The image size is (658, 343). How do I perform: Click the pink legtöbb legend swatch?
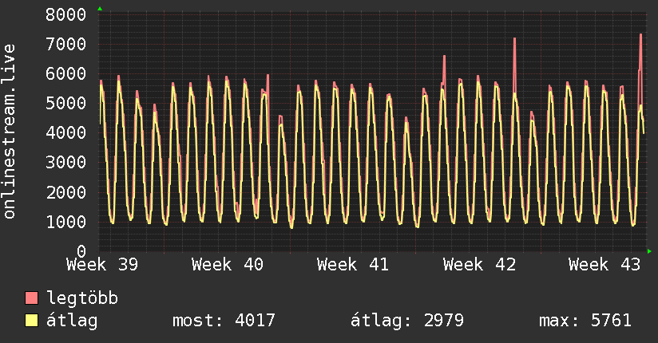click(x=31, y=298)
